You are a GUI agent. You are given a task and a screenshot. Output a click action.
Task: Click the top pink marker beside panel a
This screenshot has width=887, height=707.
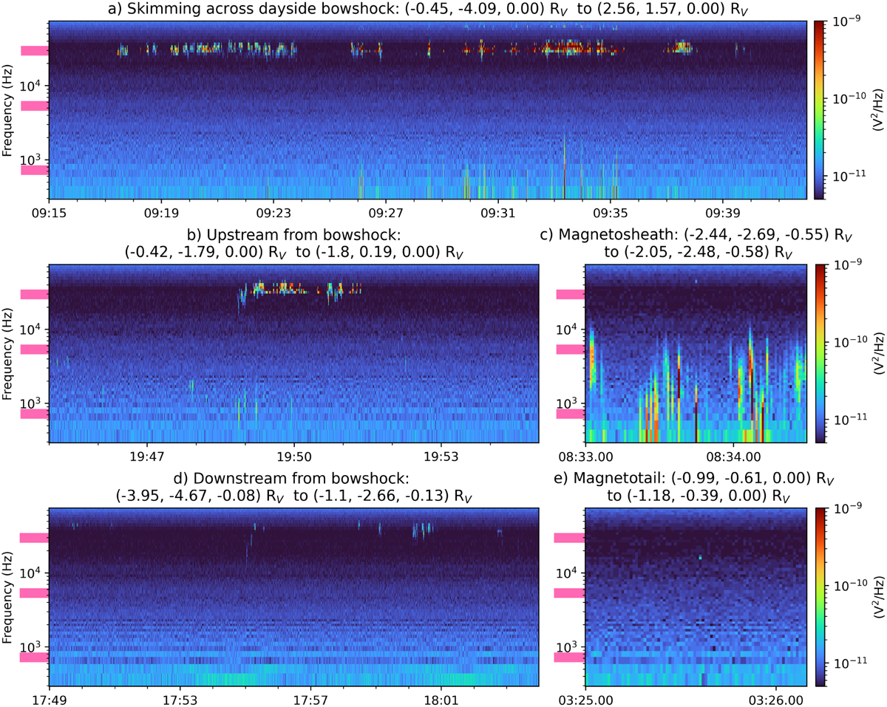34,51
